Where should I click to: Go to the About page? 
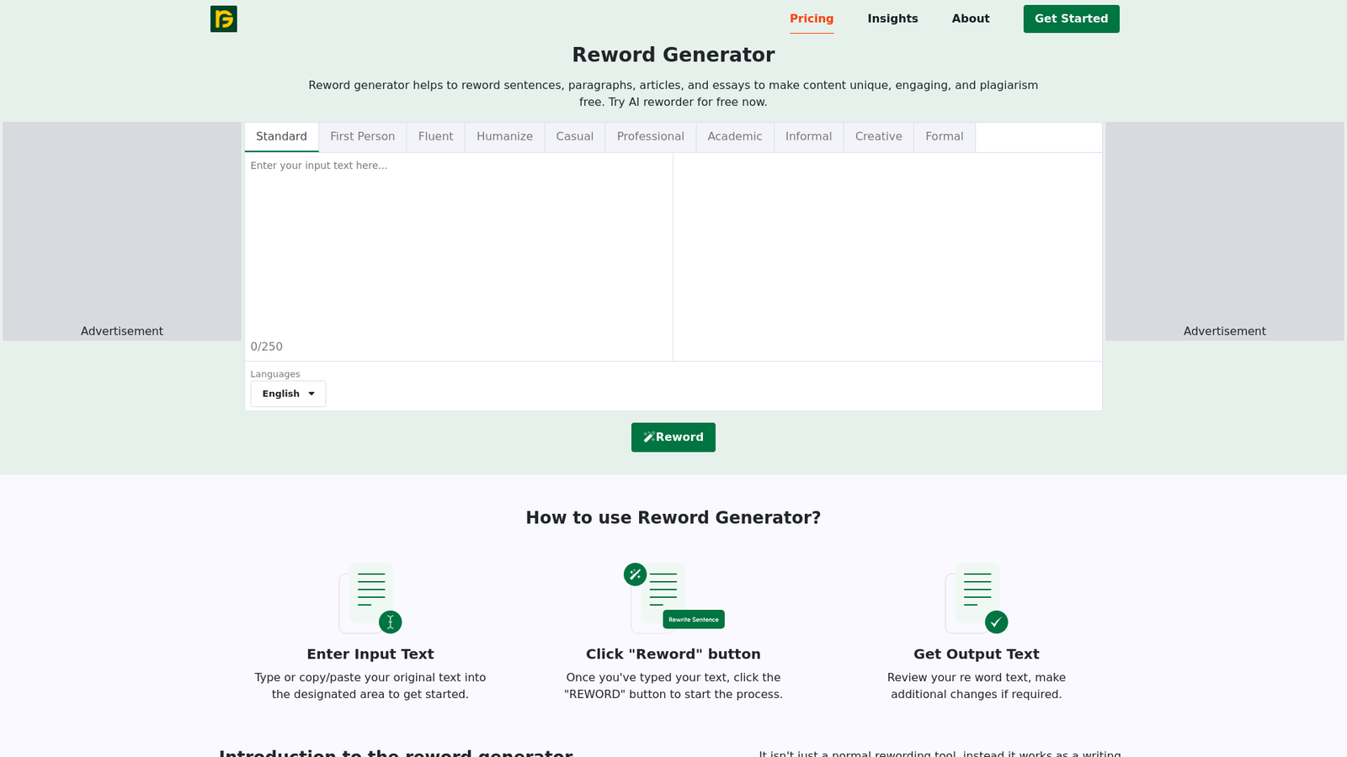[x=971, y=19]
